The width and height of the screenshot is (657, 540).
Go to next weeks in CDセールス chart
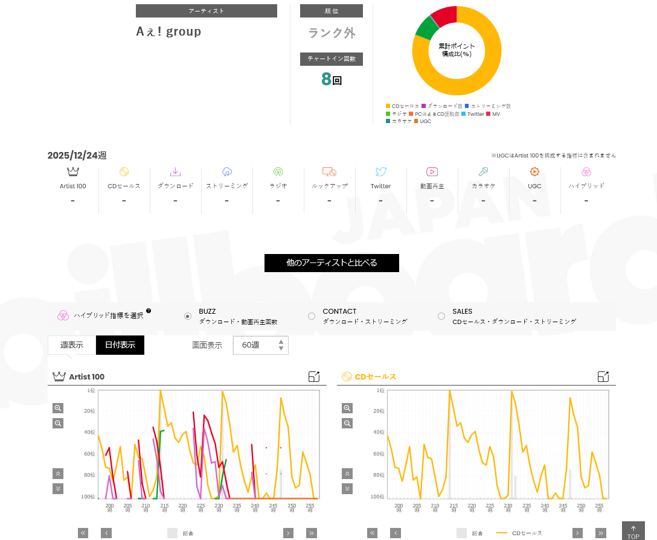[x=577, y=533]
